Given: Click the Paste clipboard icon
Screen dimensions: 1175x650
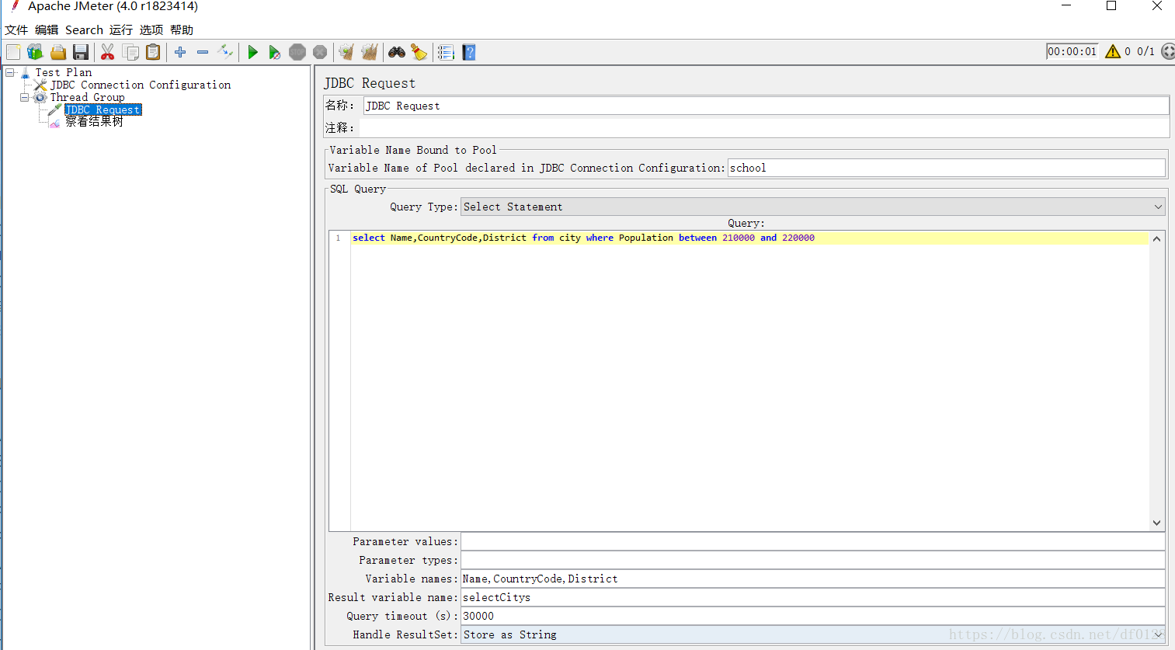Looking at the screenshot, I should click(154, 52).
